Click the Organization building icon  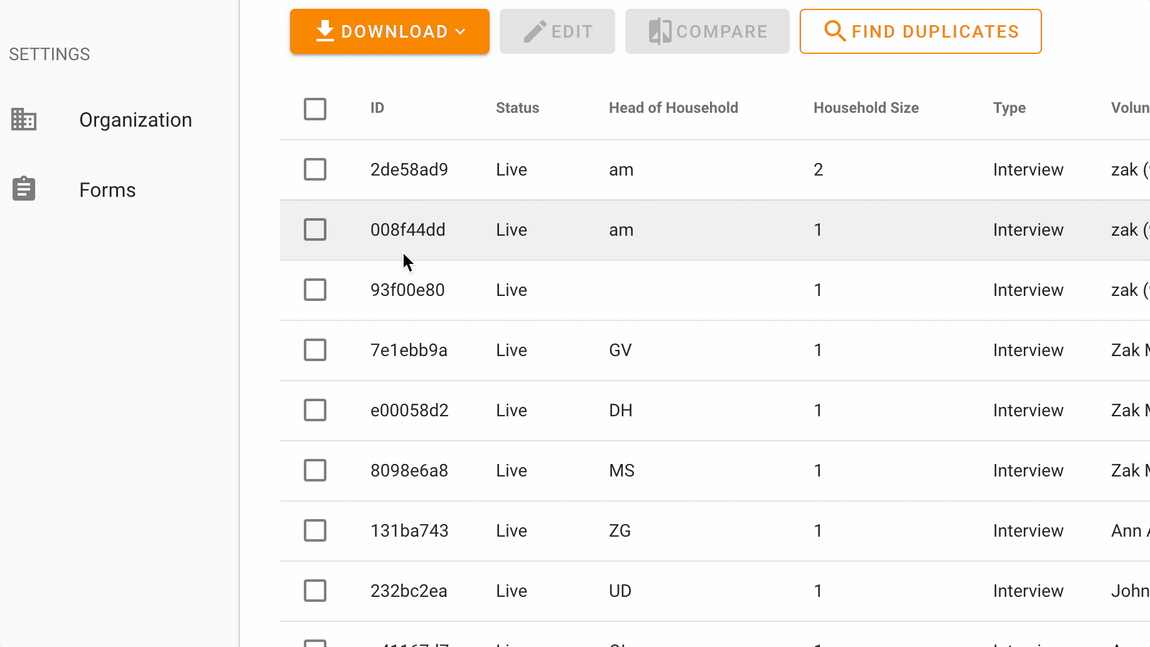(x=24, y=119)
